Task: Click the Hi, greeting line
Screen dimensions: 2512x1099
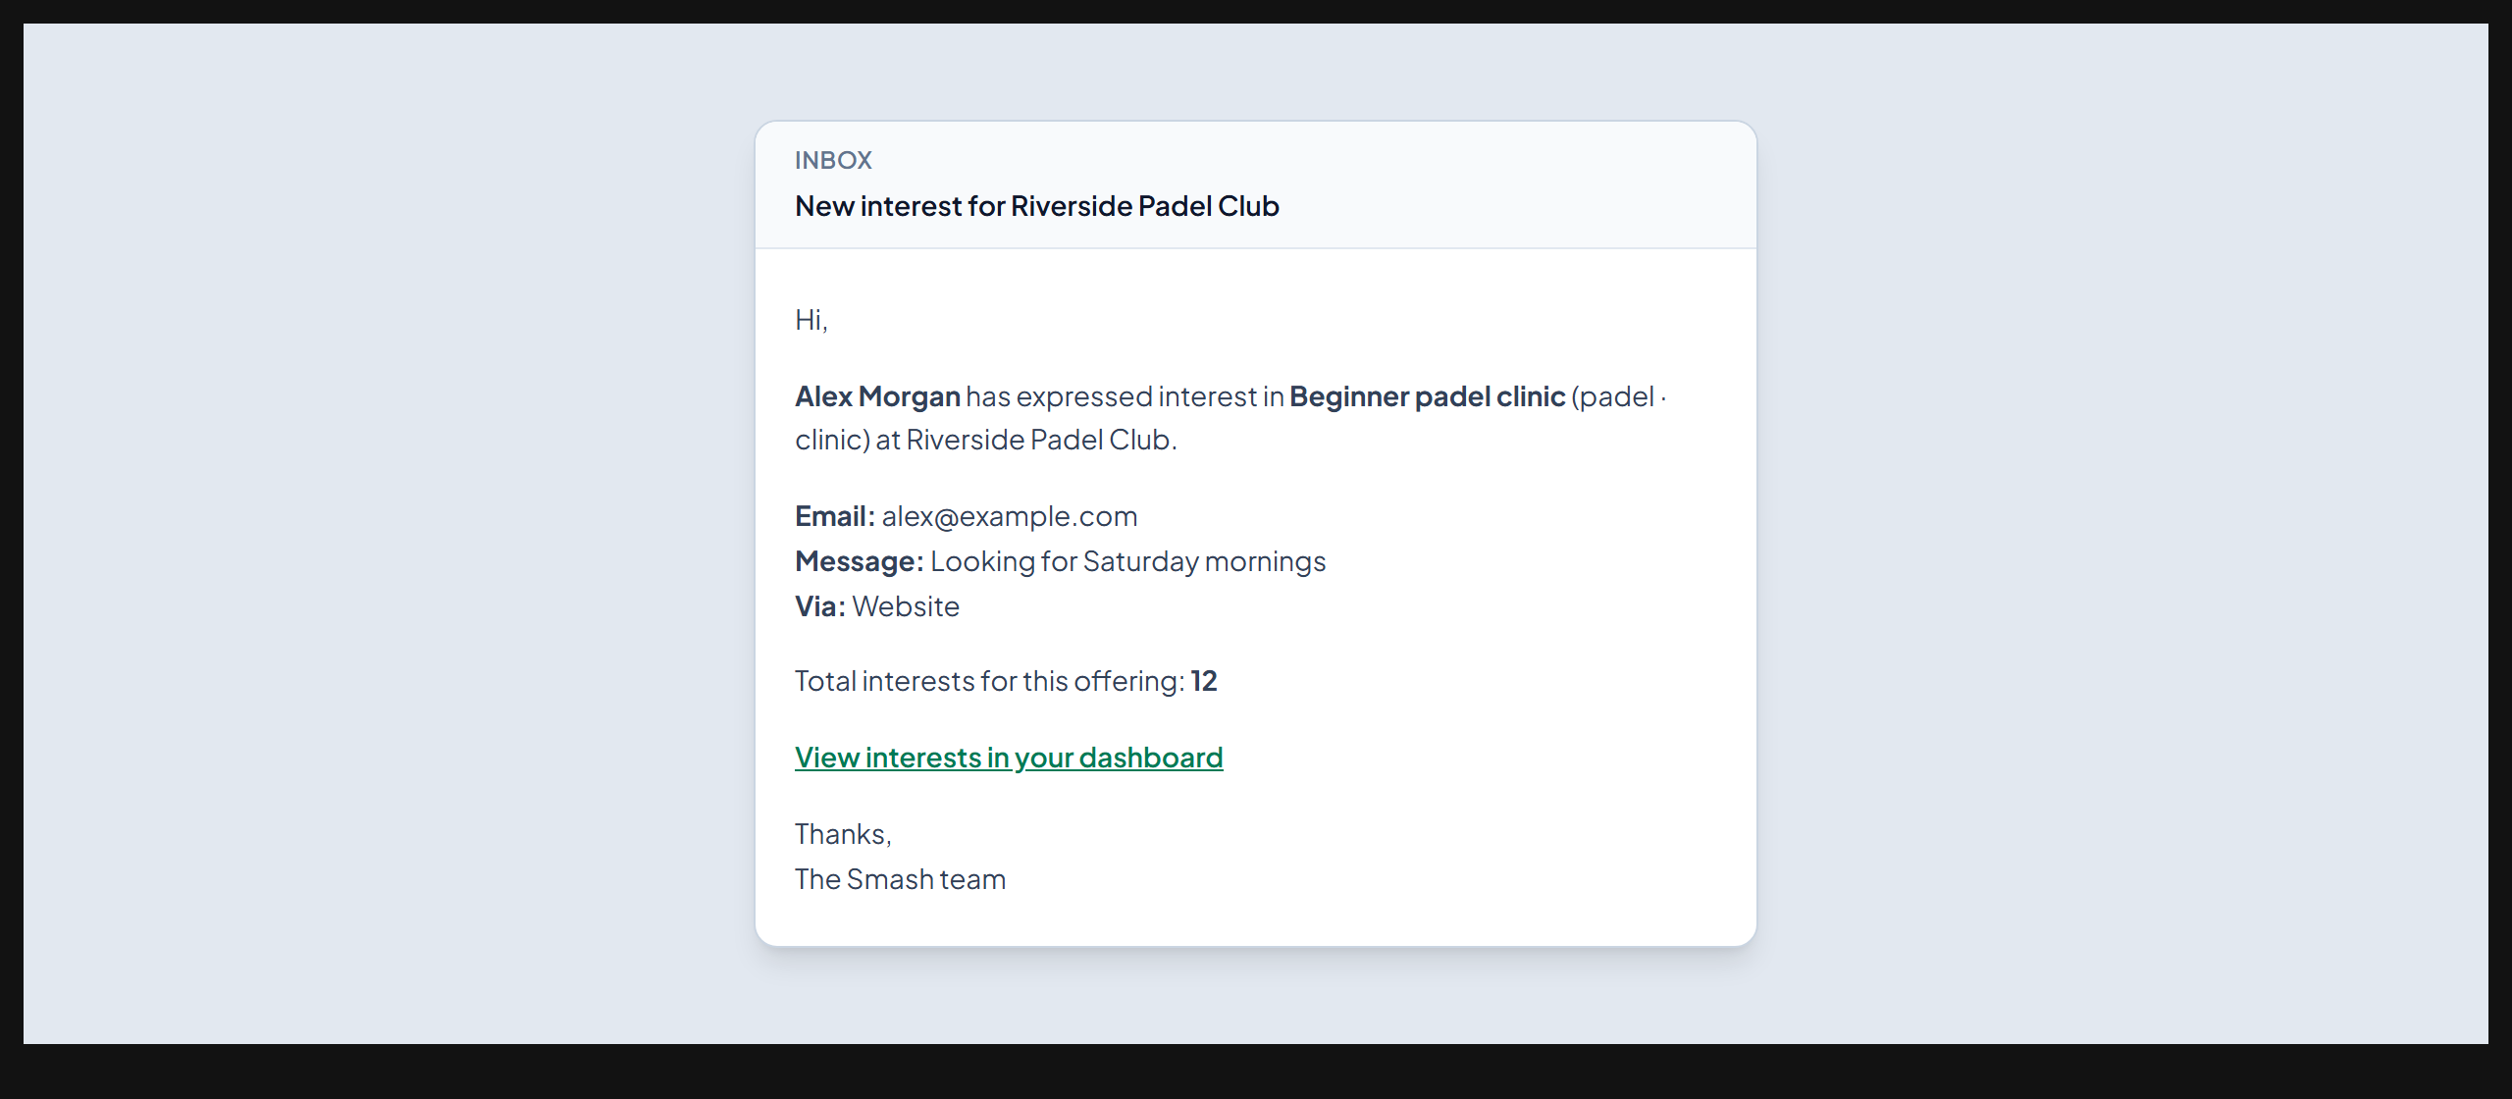Action: (811, 320)
